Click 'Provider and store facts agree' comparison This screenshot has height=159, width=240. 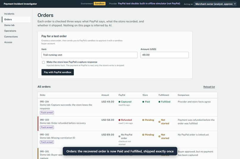tap(194, 102)
